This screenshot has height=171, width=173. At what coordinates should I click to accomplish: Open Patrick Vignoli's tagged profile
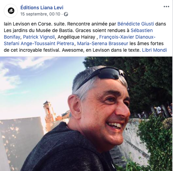tap(39, 37)
